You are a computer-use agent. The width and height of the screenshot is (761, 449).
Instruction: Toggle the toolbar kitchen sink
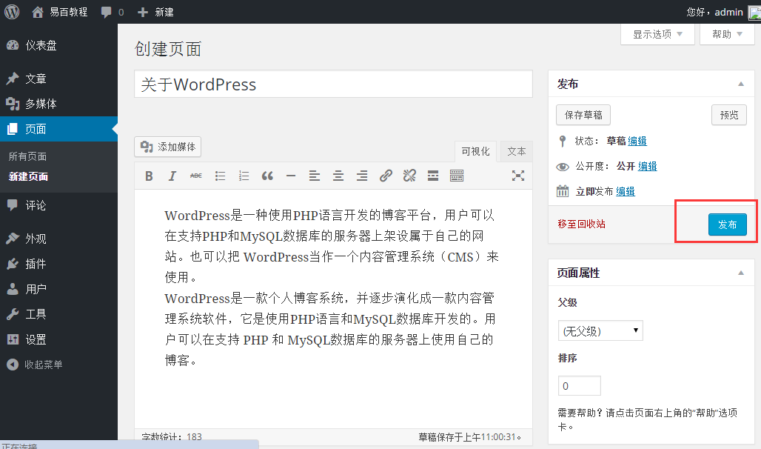click(457, 176)
